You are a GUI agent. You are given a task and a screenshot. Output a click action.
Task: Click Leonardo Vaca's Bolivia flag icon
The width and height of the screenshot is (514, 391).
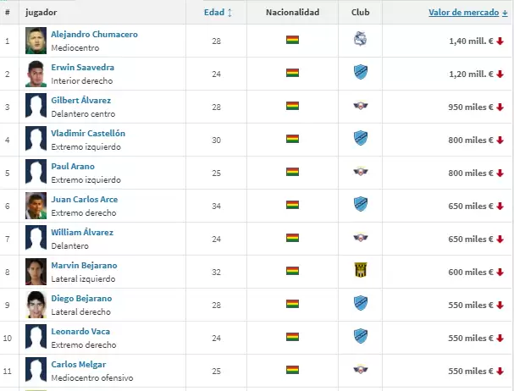[292, 337]
